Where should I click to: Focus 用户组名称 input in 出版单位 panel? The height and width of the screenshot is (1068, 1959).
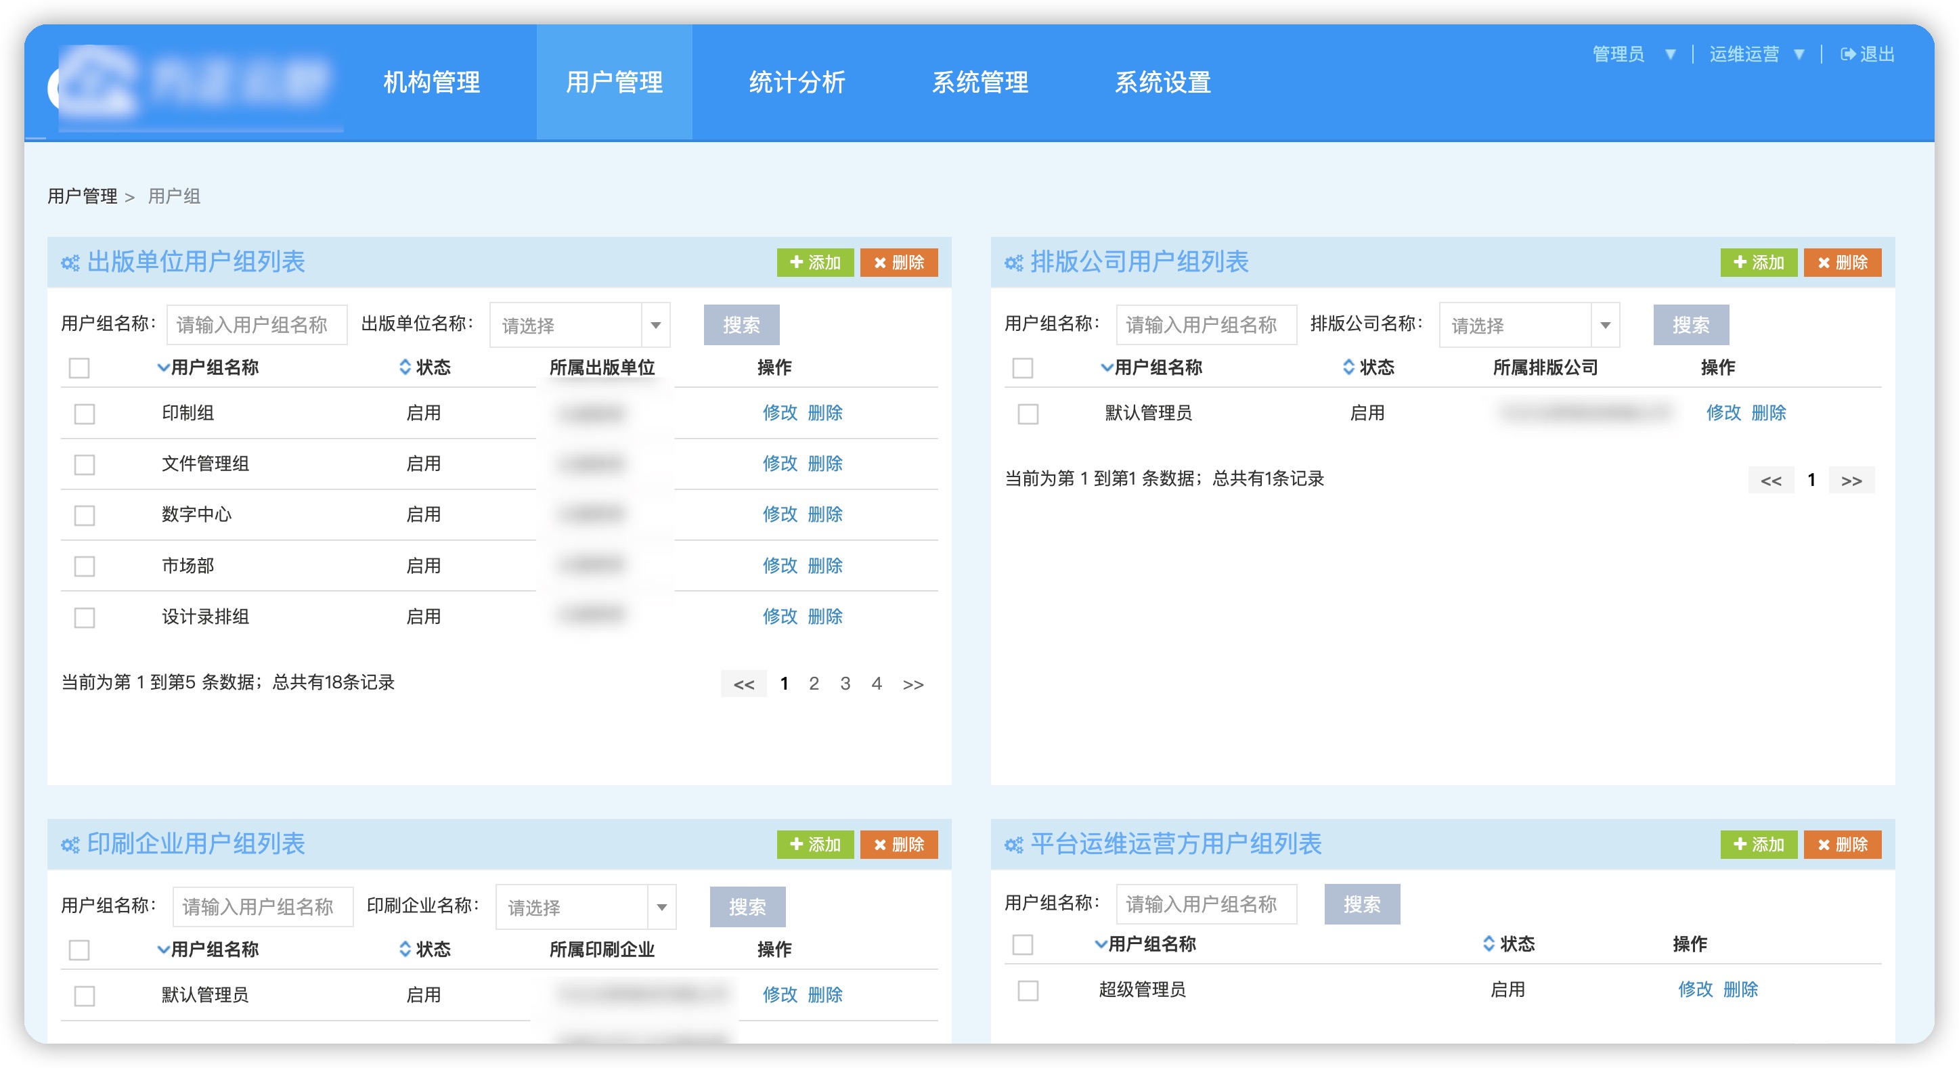[x=257, y=326]
